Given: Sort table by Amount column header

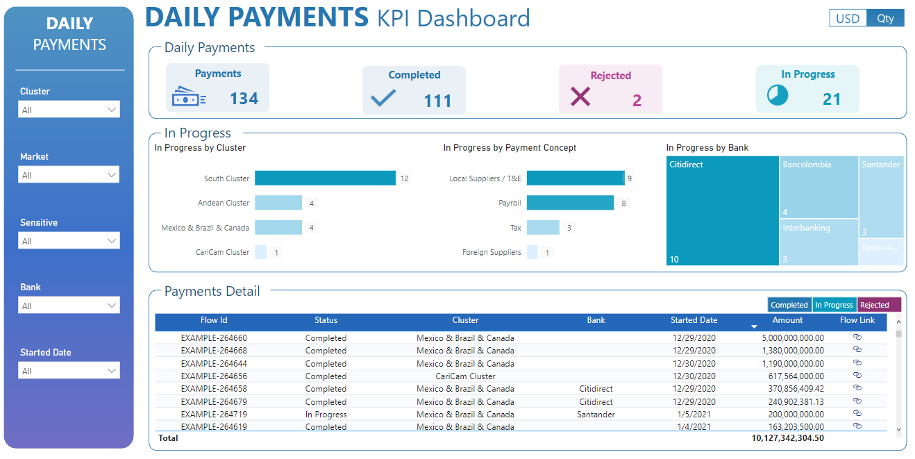Looking at the screenshot, I should point(787,320).
